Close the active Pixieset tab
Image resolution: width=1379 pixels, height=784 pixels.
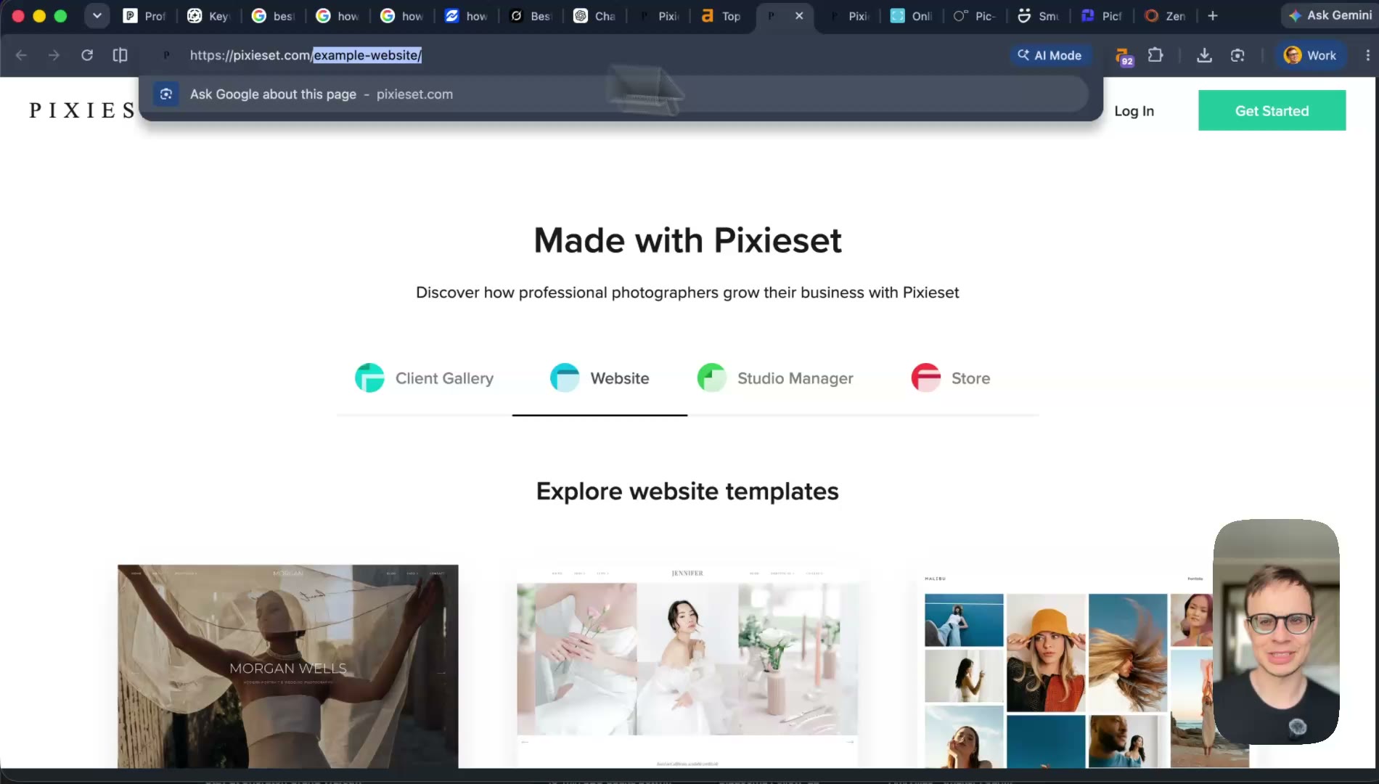point(799,16)
